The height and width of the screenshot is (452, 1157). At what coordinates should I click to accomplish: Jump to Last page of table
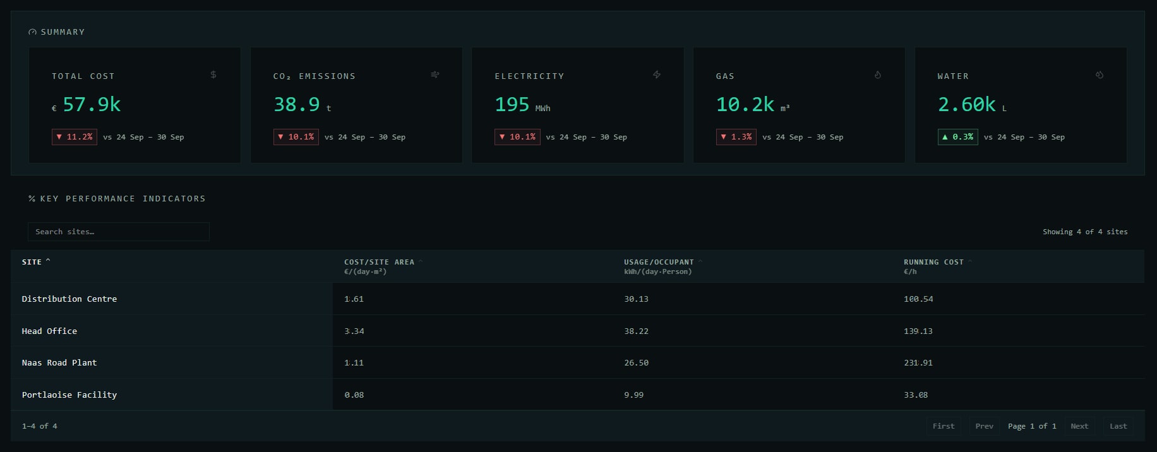[1118, 426]
